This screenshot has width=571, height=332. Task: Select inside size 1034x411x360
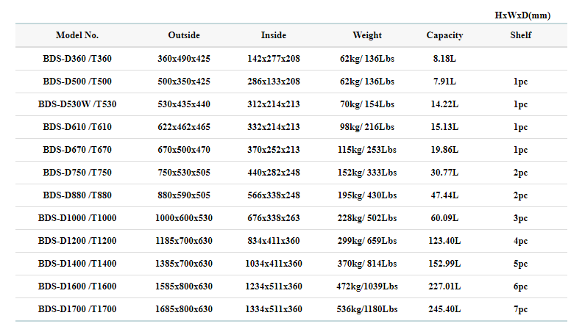tap(274, 264)
